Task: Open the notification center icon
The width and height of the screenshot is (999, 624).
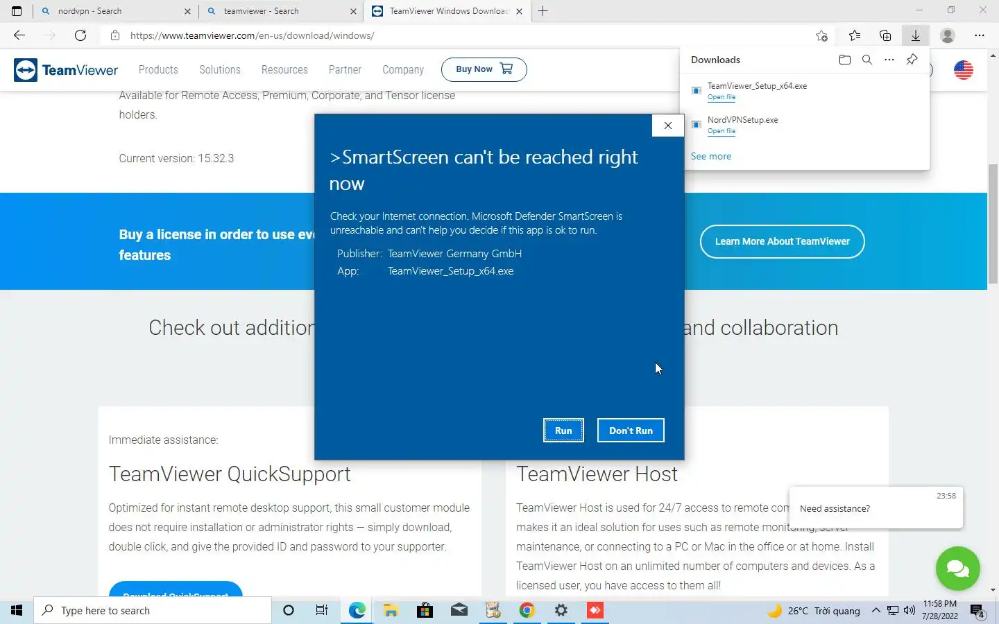Action: click(x=977, y=611)
